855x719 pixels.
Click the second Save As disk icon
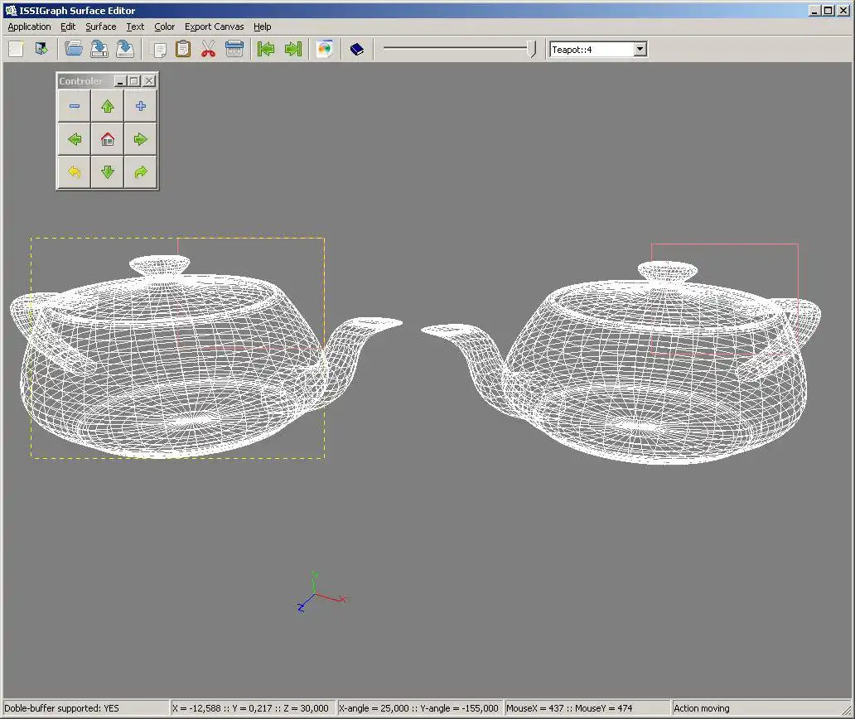(x=125, y=49)
